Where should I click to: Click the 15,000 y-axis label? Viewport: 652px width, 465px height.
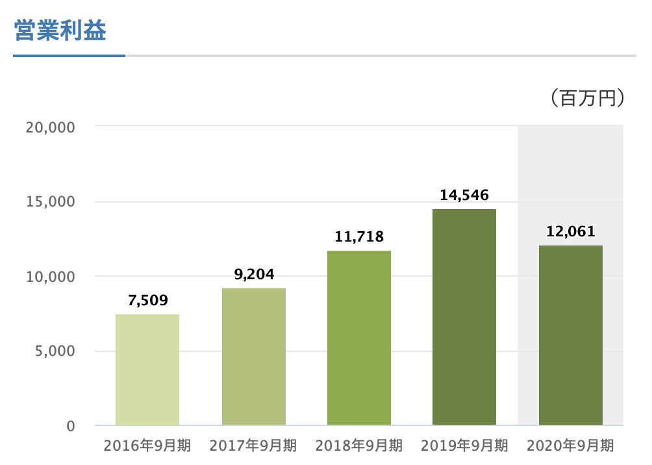50,202
